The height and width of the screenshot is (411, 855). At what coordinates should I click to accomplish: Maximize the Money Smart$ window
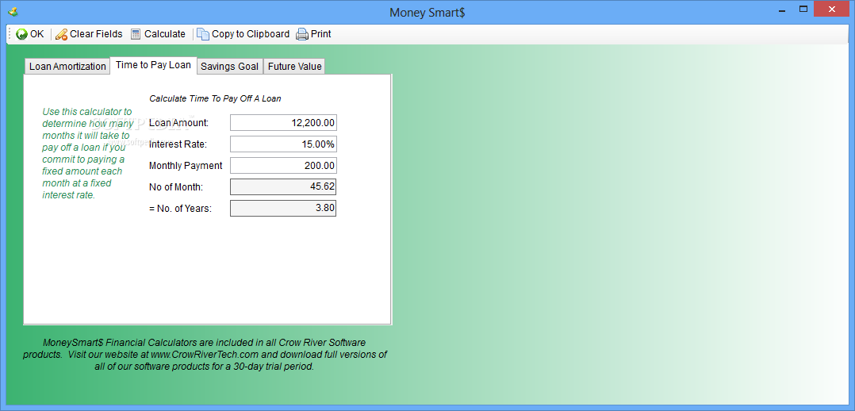(803, 9)
